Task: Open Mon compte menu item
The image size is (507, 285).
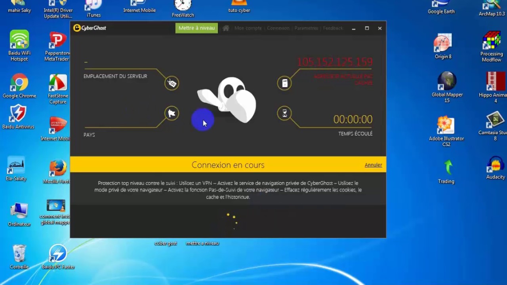Action: (248, 28)
